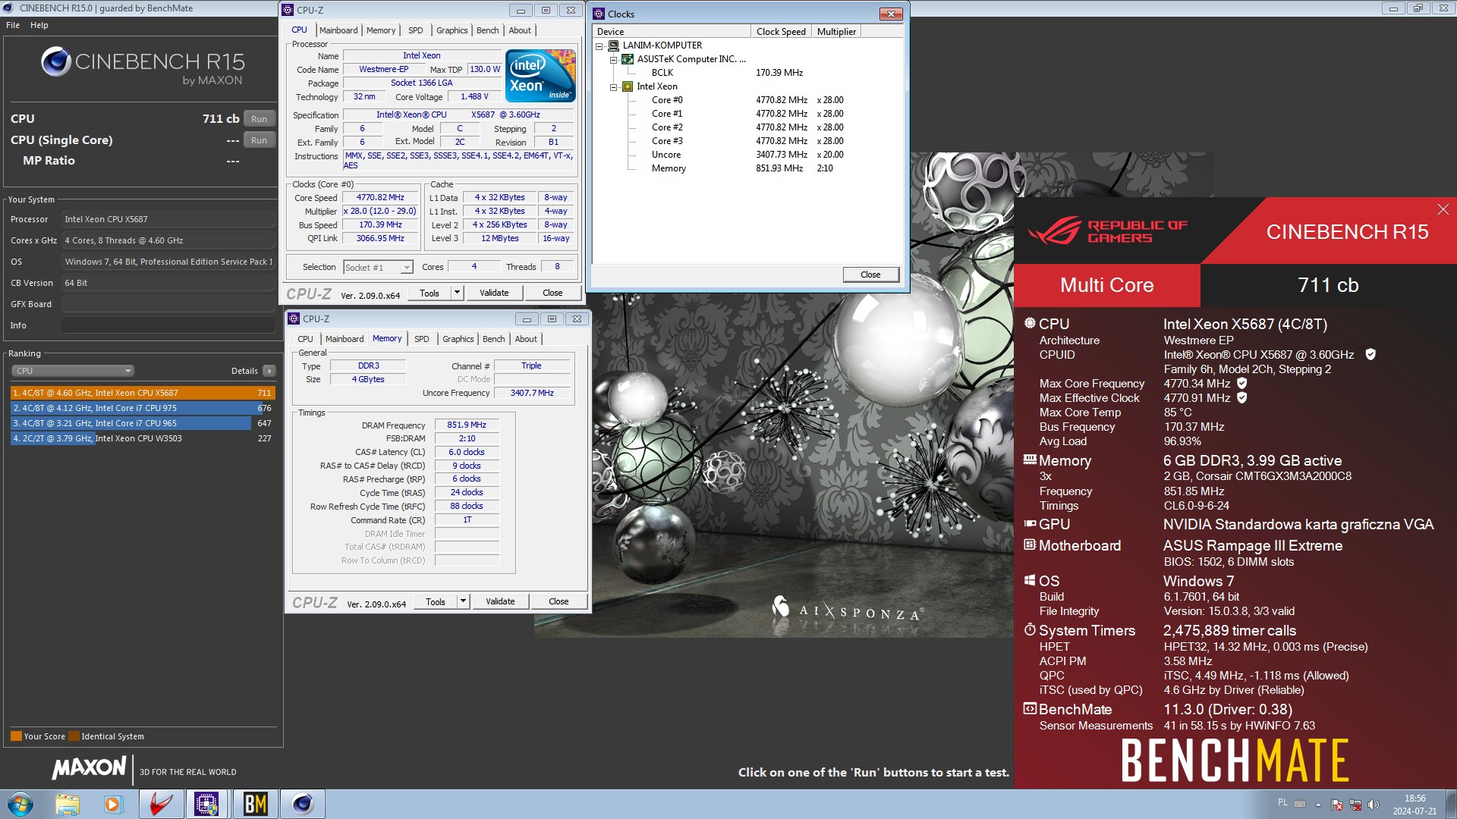1457x819 pixels.
Task: Open the File menu in Cinebench
Action: point(13,25)
